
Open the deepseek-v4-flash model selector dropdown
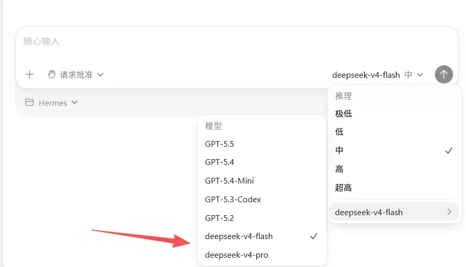[377, 75]
